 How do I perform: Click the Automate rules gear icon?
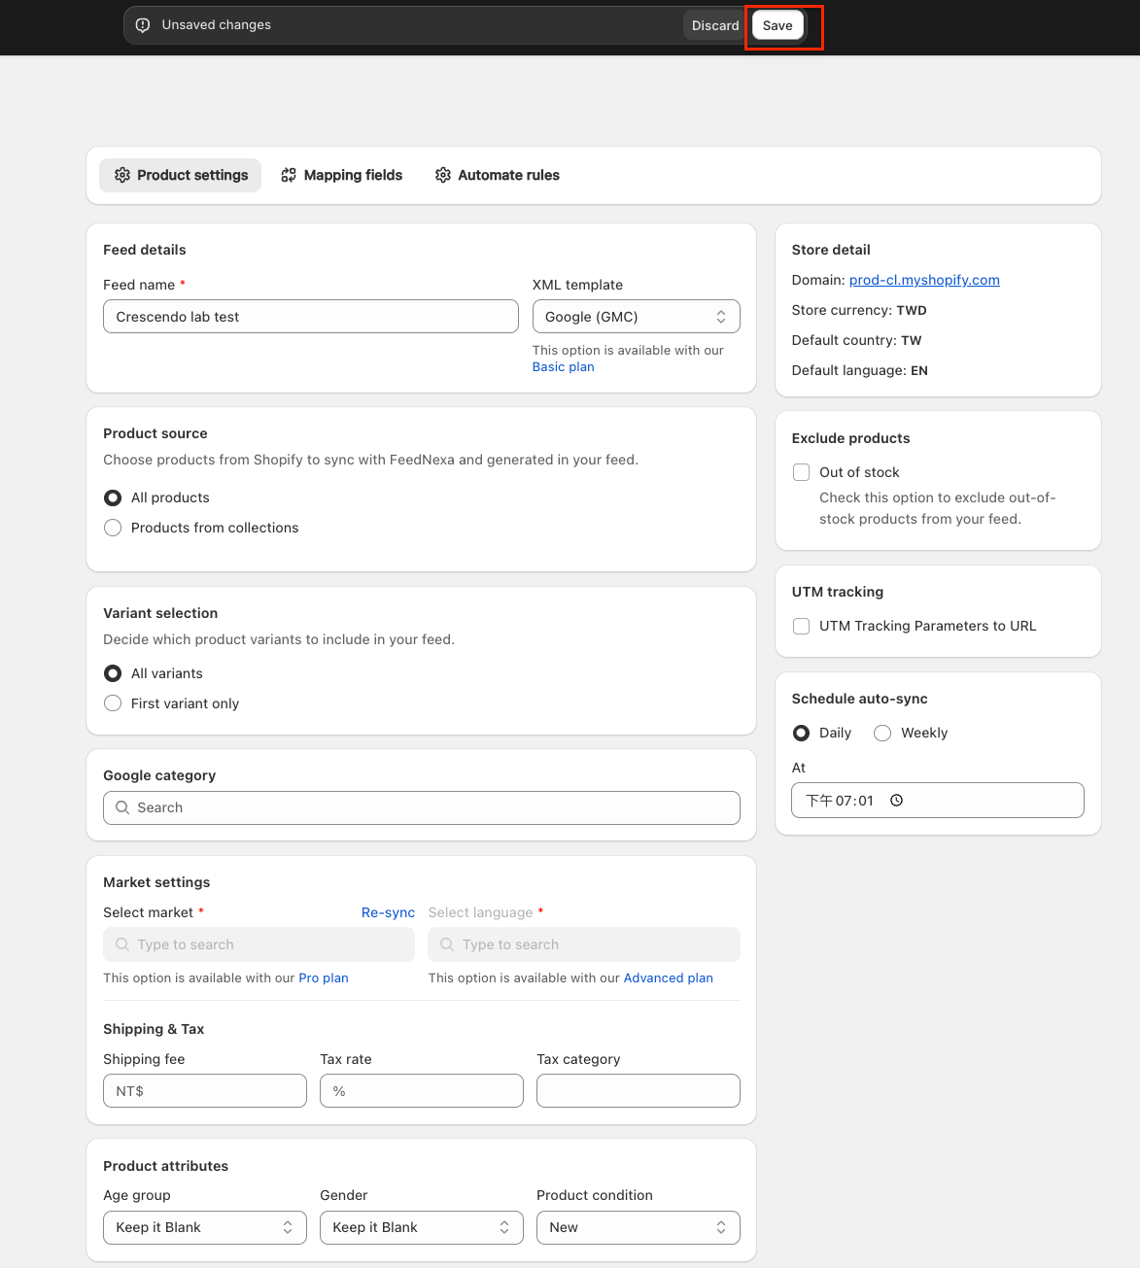coord(443,175)
